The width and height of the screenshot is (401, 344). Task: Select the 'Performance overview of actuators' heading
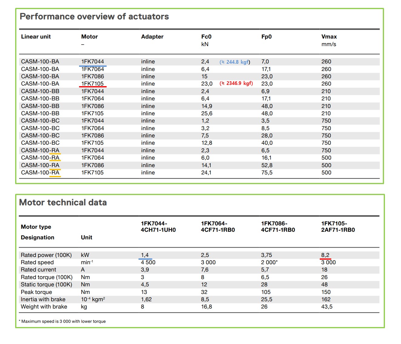tap(94, 16)
